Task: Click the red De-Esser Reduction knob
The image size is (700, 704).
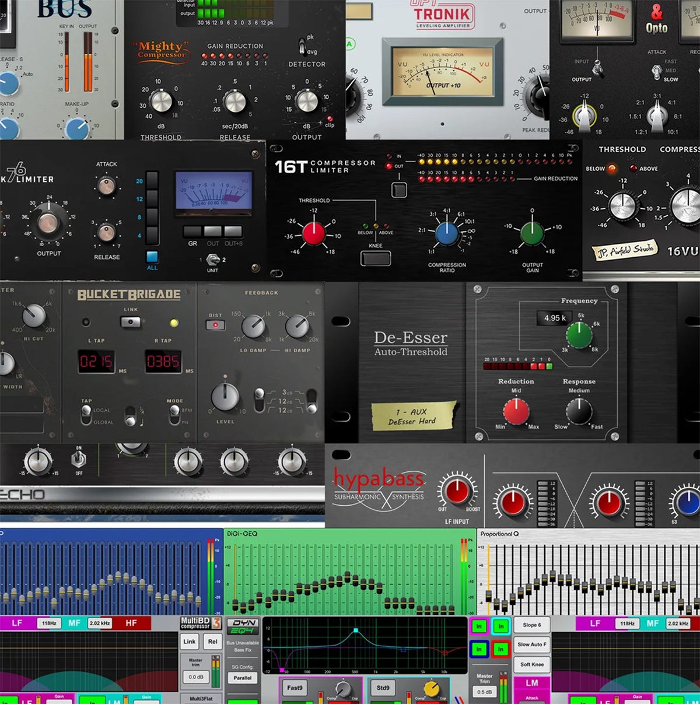Action: click(516, 411)
